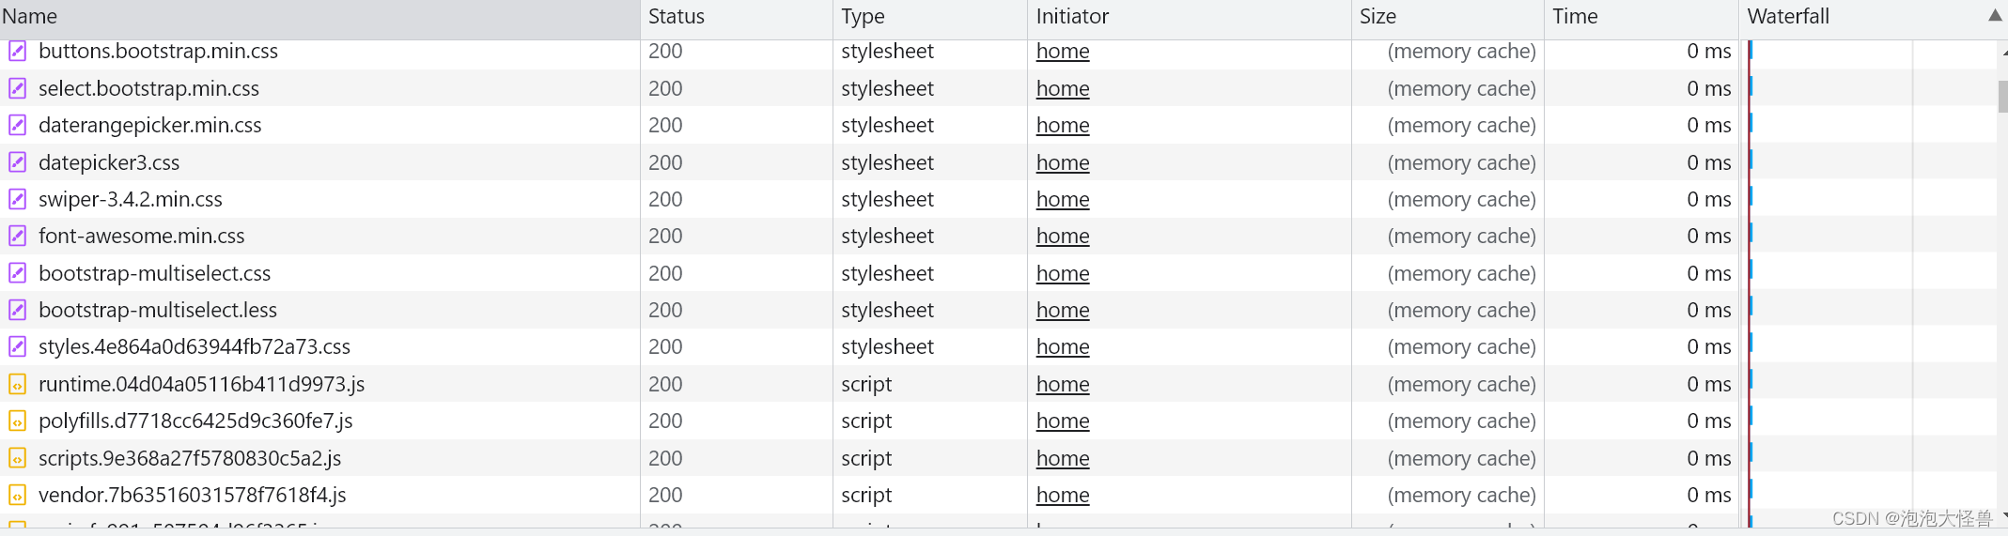Open home initiator link for select.bootstrap.min.css
Viewport: 2008px width, 536px height.
[x=1063, y=89]
